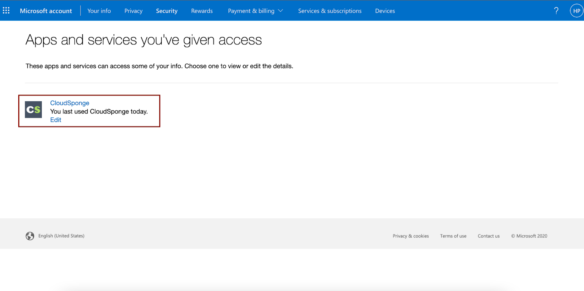Go to the Privacy tab

(133, 11)
